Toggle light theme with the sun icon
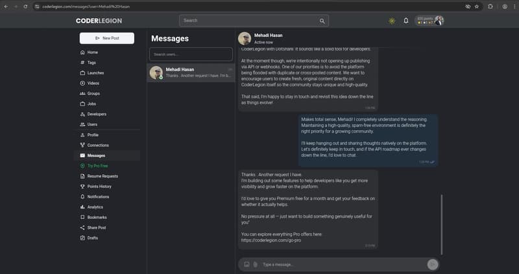The image size is (519, 274). pyautogui.click(x=392, y=21)
